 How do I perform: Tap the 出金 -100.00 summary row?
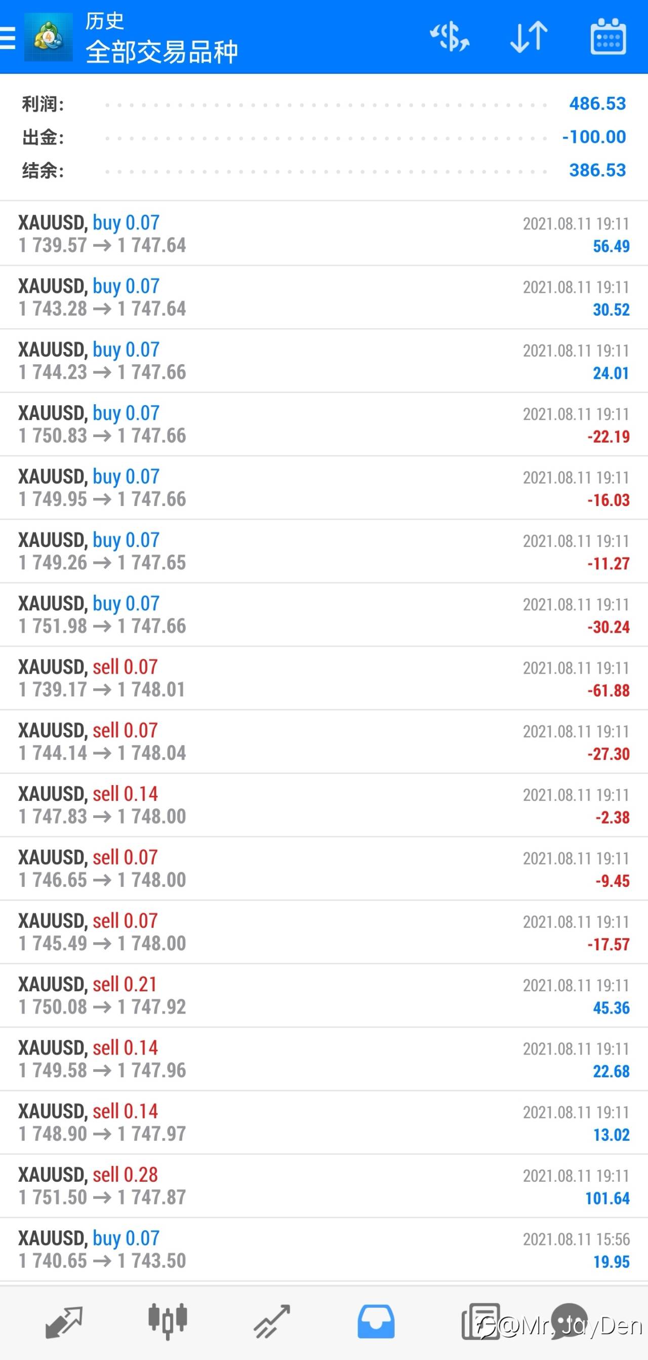(x=324, y=137)
